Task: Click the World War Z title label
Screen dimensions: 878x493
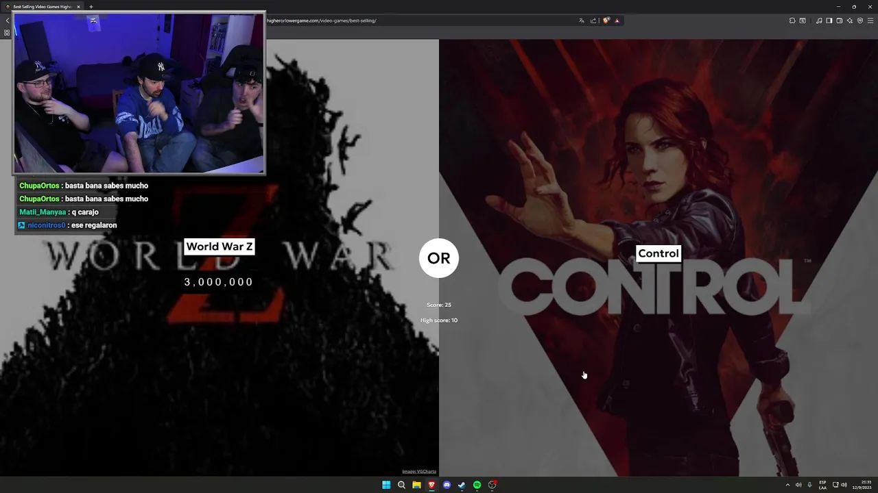Action: pos(219,246)
